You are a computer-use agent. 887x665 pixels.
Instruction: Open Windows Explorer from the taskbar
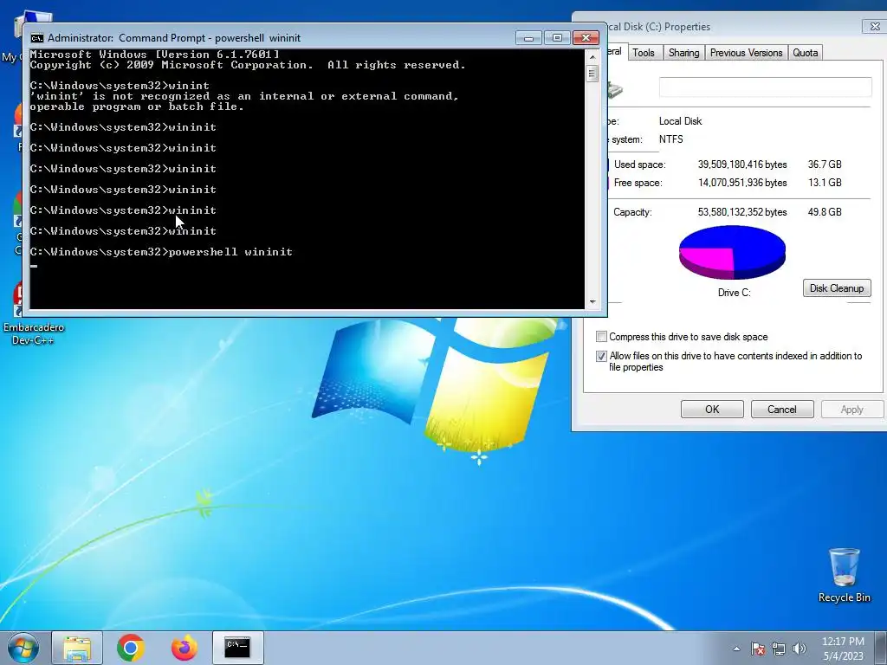77,648
